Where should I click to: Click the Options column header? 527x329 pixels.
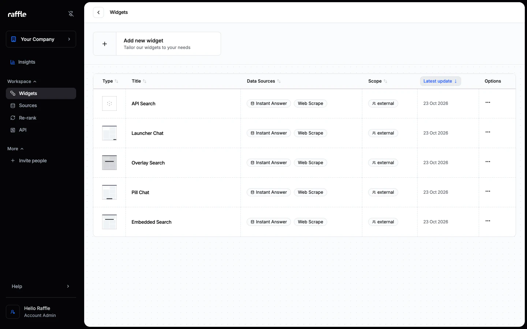pyautogui.click(x=493, y=81)
